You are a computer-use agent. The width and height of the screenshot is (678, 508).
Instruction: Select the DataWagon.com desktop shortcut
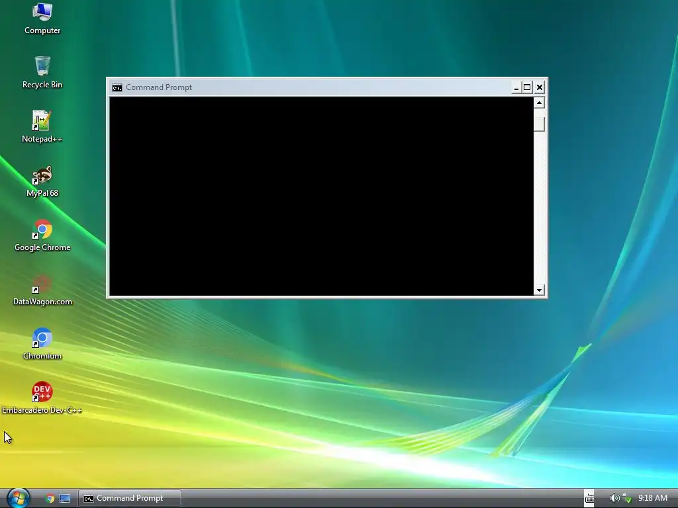click(x=42, y=290)
